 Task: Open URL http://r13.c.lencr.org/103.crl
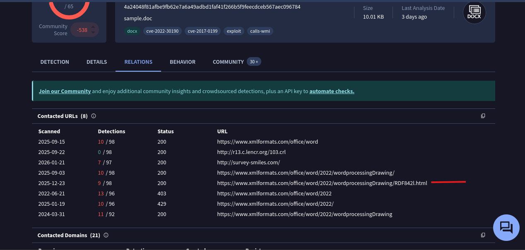(251, 152)
